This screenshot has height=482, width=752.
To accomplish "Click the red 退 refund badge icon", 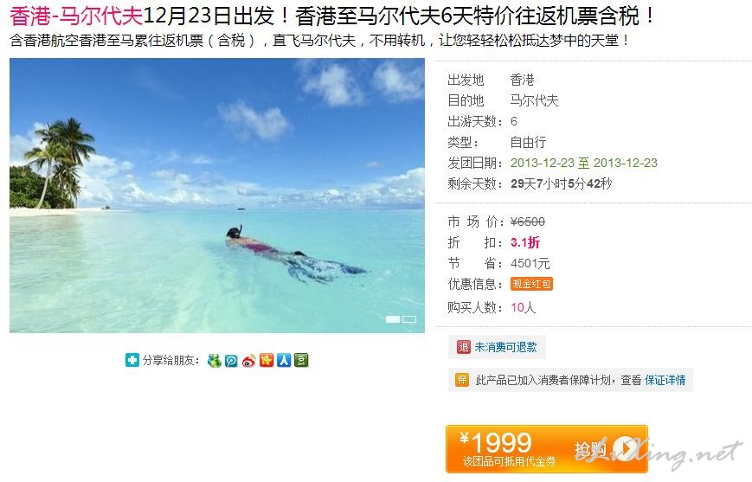I will (463, 347).
